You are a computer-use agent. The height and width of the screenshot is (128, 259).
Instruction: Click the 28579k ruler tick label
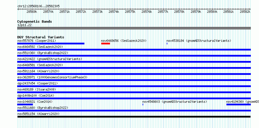click(x=196, y=12)
